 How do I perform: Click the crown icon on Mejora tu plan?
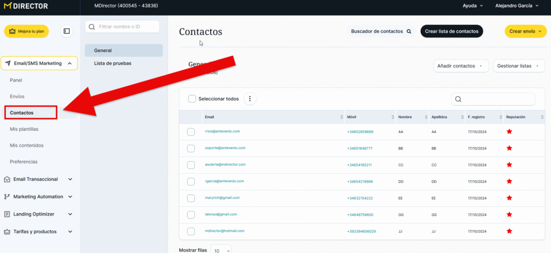tap(12, 31)
